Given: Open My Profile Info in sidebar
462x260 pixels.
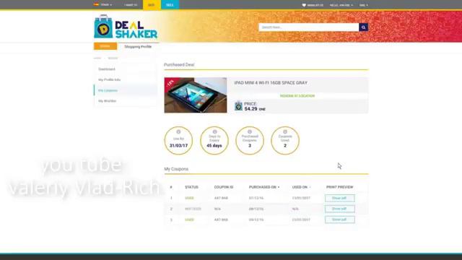Looking at the screenshot, I should [109, 80].
